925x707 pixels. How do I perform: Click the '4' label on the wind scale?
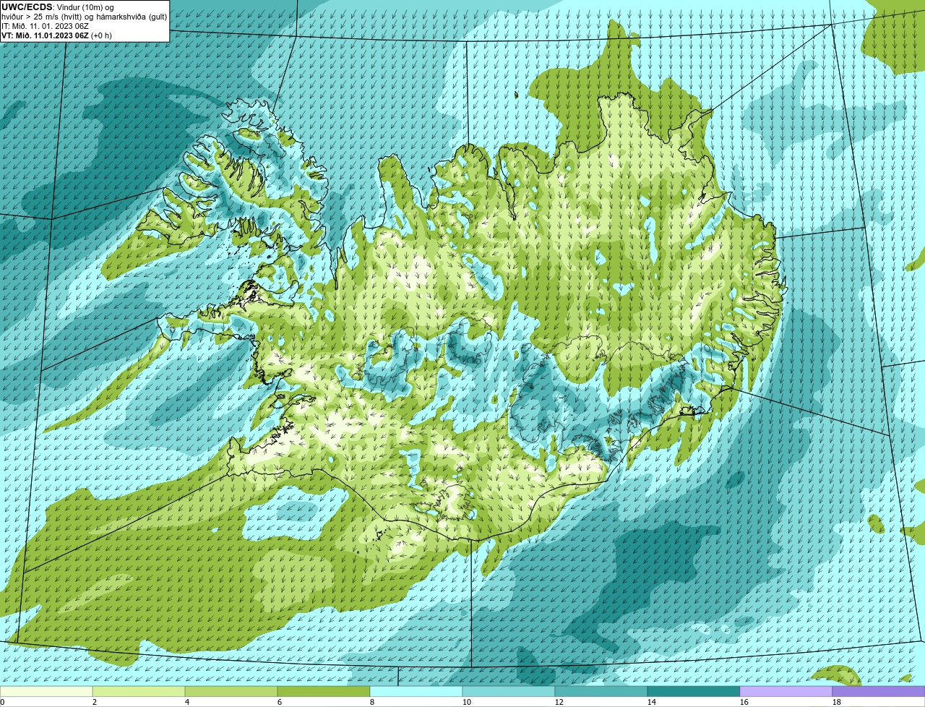click(187, 702)
